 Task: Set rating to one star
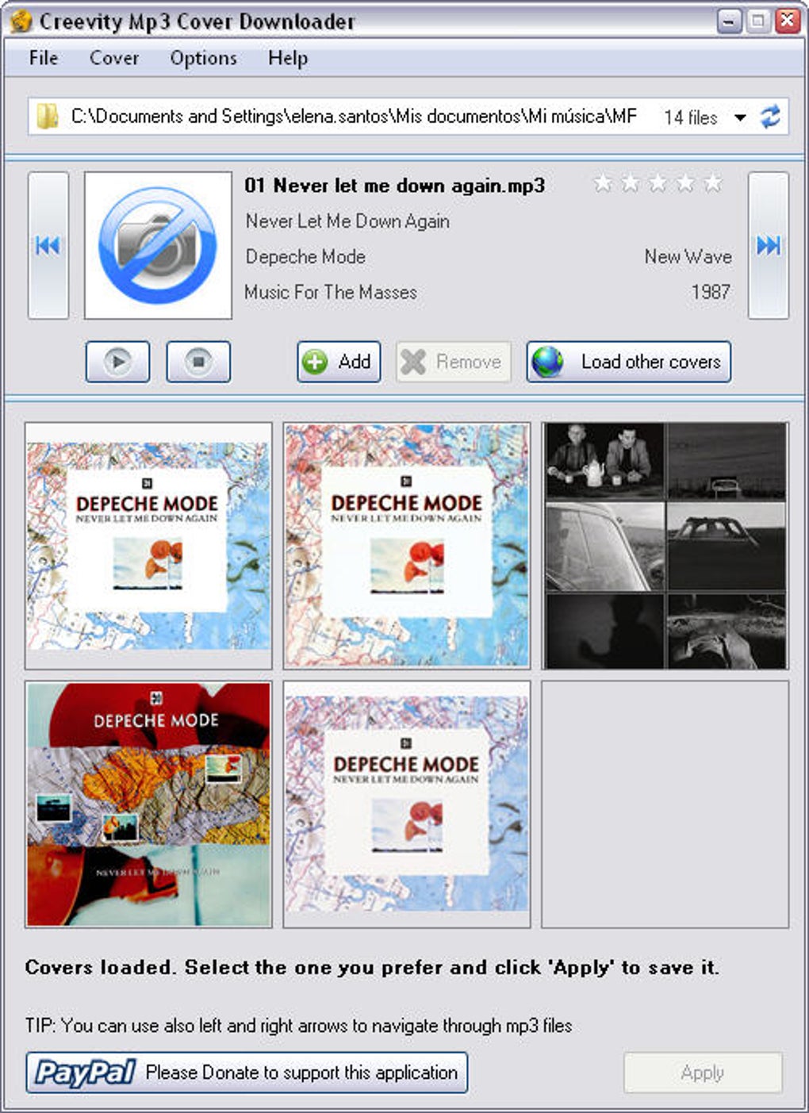(604, 183)
